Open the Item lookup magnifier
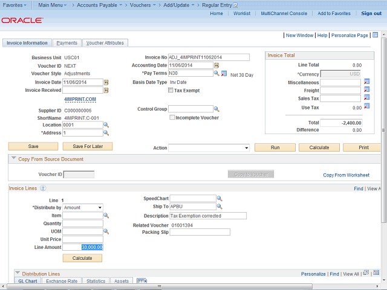 106,215
